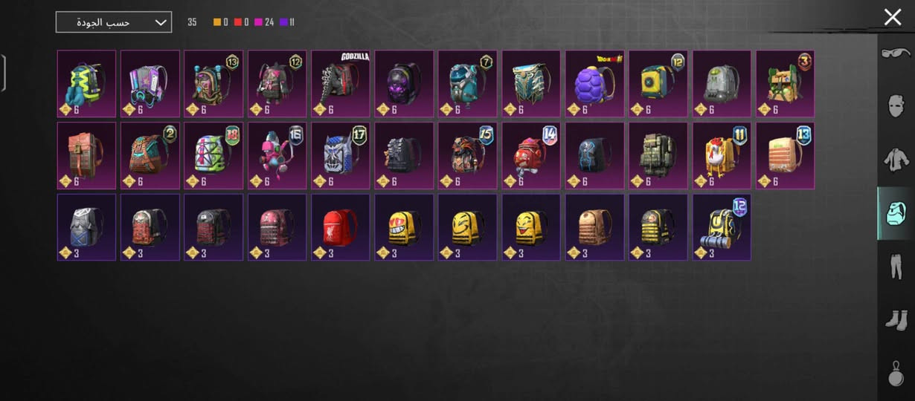Viewport: 915px width, 401px height.
Task: Expand the sort-by-quality dropdown
Action: coord(114,22)
